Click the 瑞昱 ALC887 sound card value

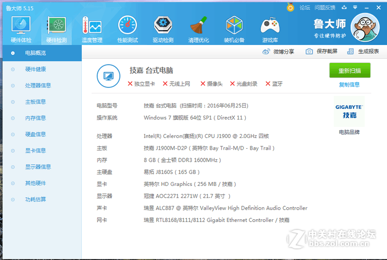click(225, 208)
